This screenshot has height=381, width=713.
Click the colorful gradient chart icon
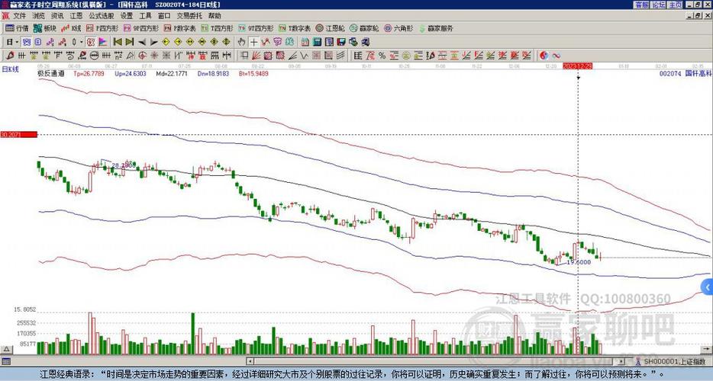coord(103,42)
